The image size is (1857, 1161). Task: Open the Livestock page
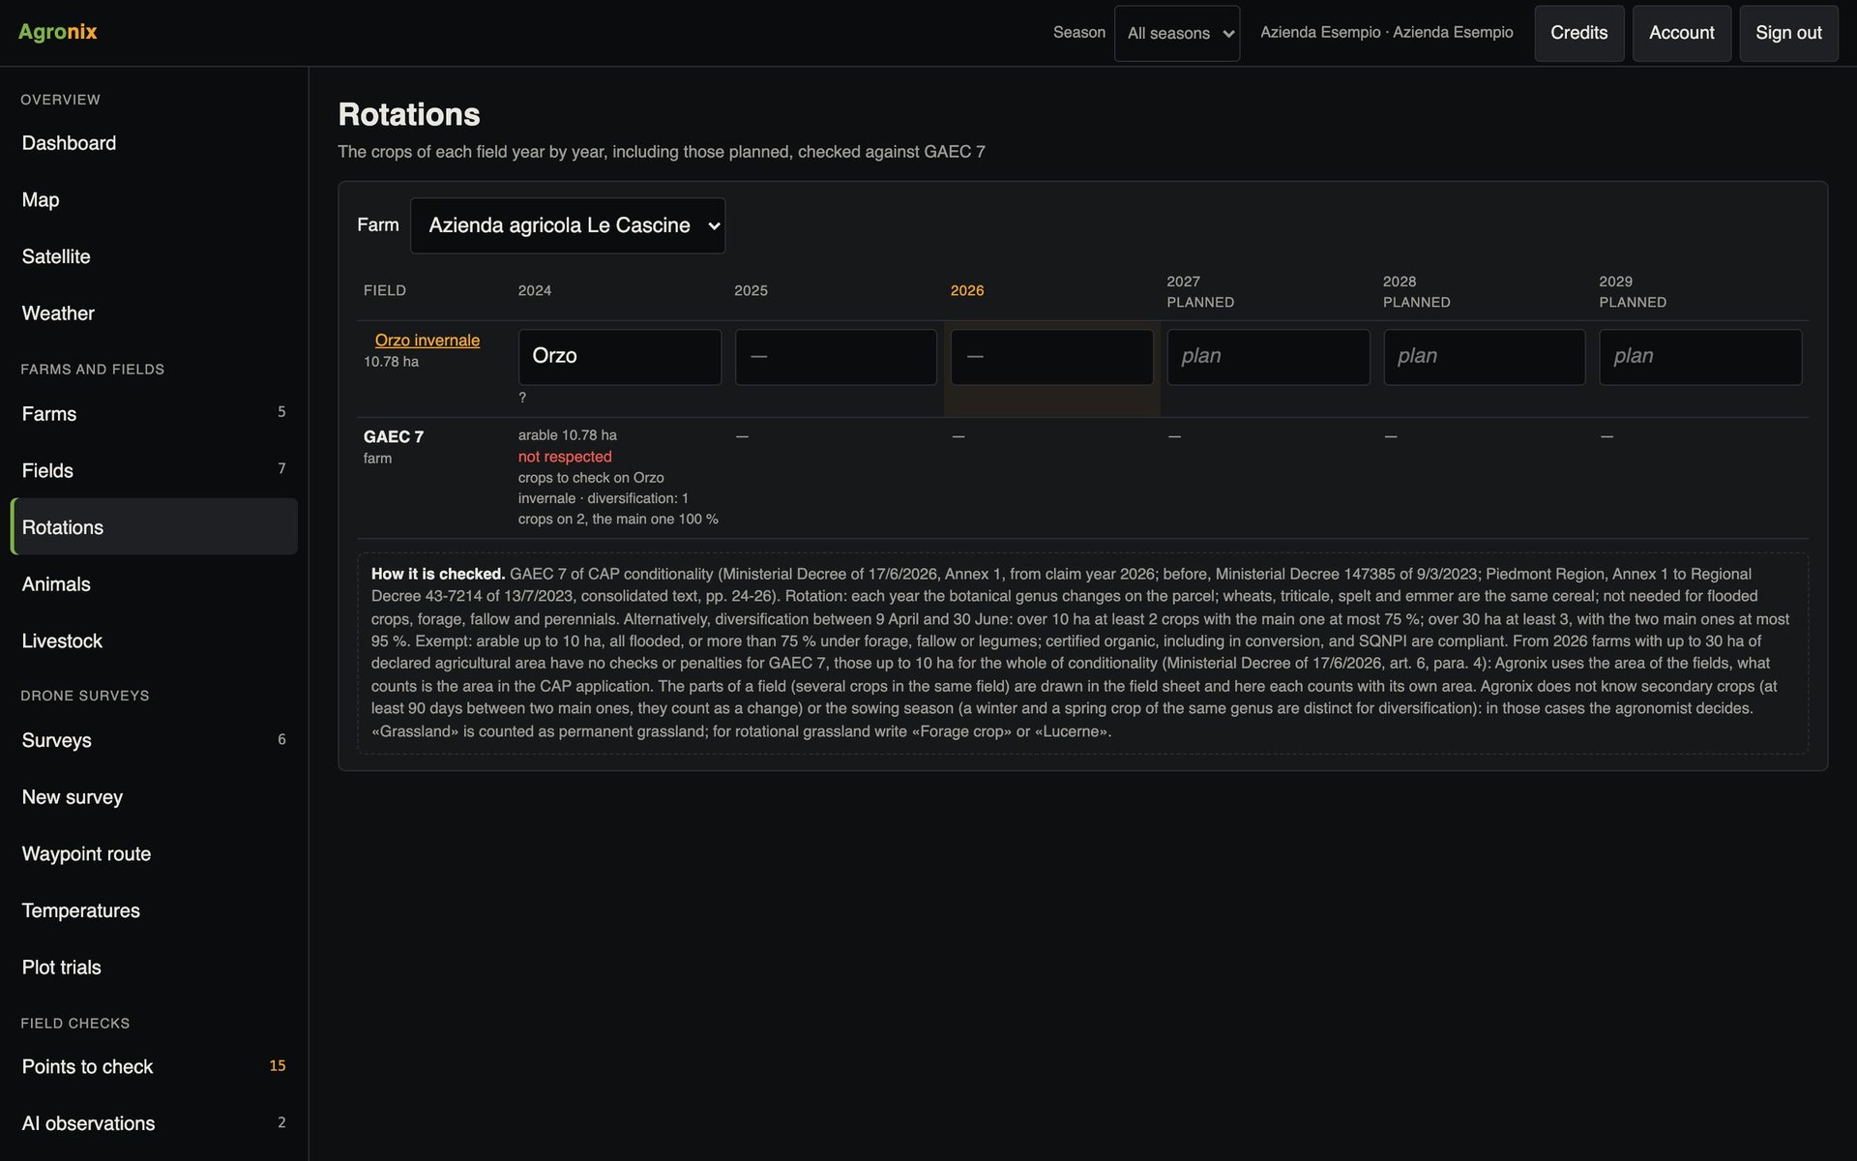point(155,641)
